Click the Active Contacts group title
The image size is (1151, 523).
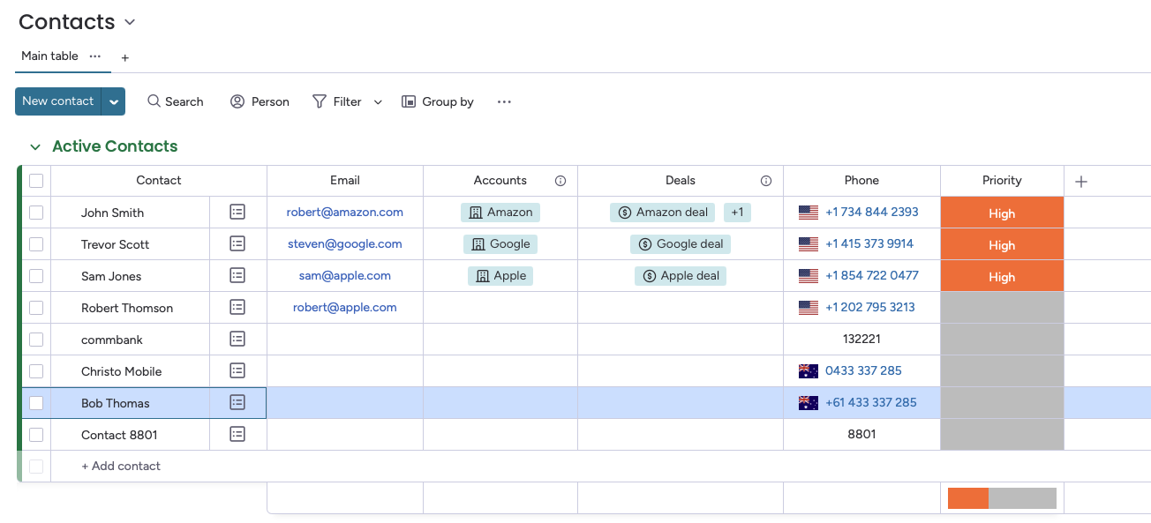point(115,146)
